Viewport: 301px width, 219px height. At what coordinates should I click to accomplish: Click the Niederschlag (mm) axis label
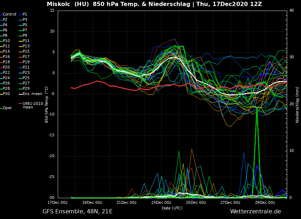297,105
